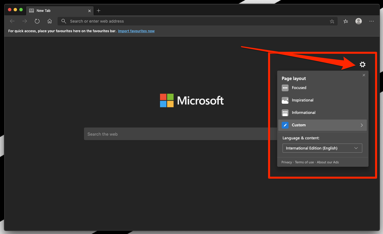This screenshot has height=234, width=383.
Task: Choose the Focused page layout
Action: [323, 88]
